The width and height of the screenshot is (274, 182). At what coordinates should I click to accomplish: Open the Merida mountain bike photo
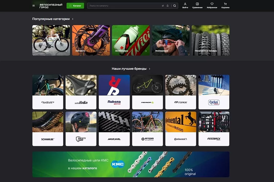(148, 85)
